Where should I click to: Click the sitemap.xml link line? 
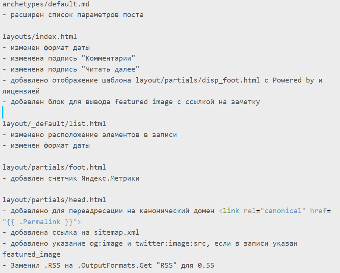(71, 232)
